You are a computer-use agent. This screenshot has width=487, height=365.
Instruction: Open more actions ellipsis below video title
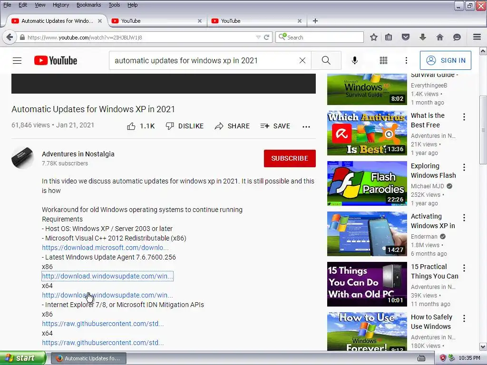click(x=306, y=126)
